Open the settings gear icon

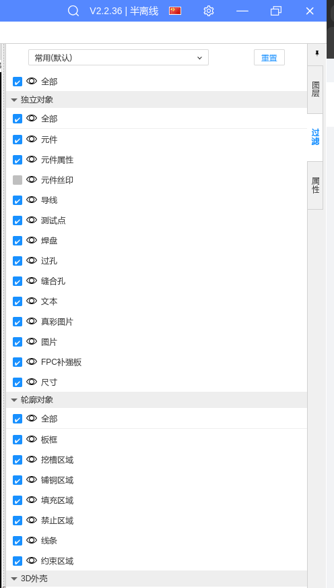[x=209, y=11]
